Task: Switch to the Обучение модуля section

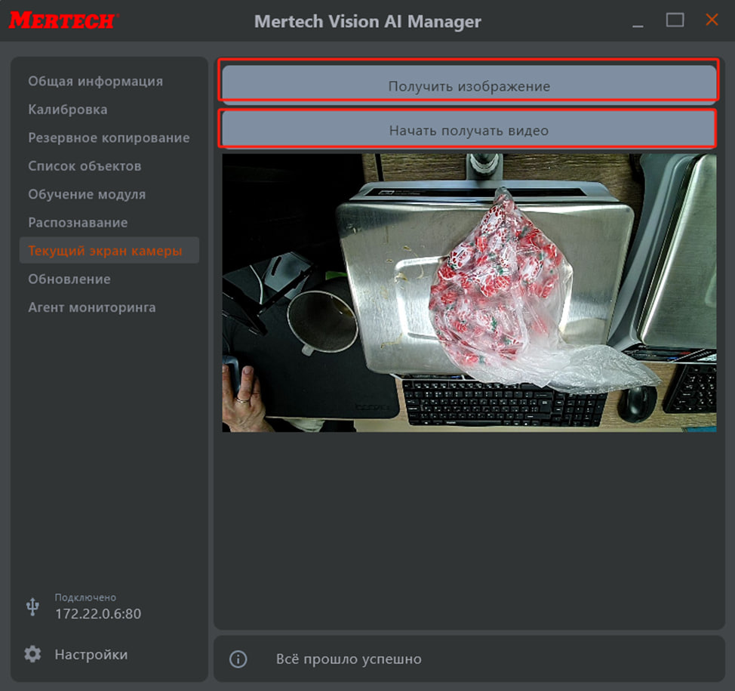Action: pos(87,194)
